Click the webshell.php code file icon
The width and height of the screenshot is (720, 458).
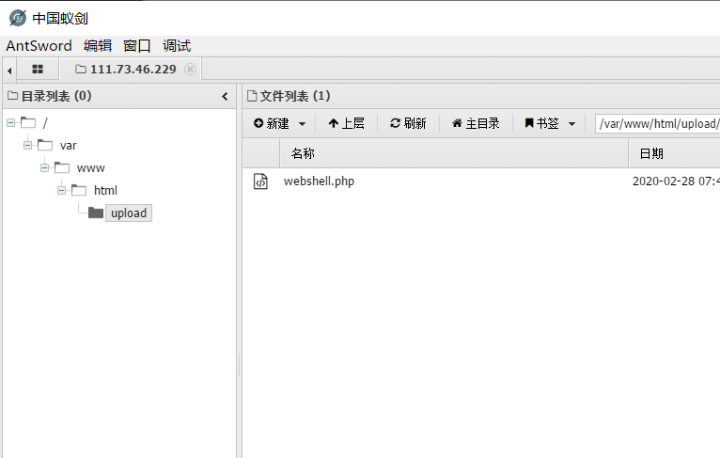coord(260,182)
